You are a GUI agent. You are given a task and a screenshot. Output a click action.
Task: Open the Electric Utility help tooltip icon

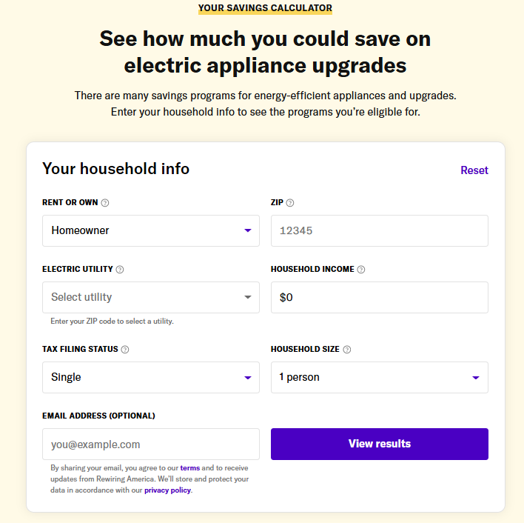120,270
